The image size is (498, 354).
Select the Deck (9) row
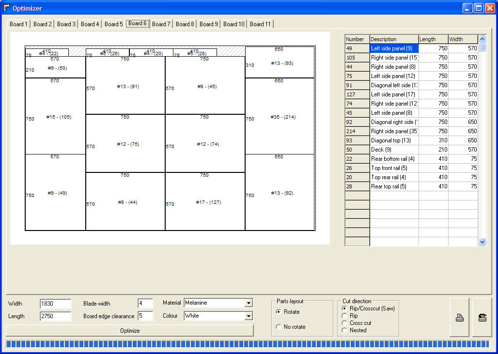click(411, 150)
